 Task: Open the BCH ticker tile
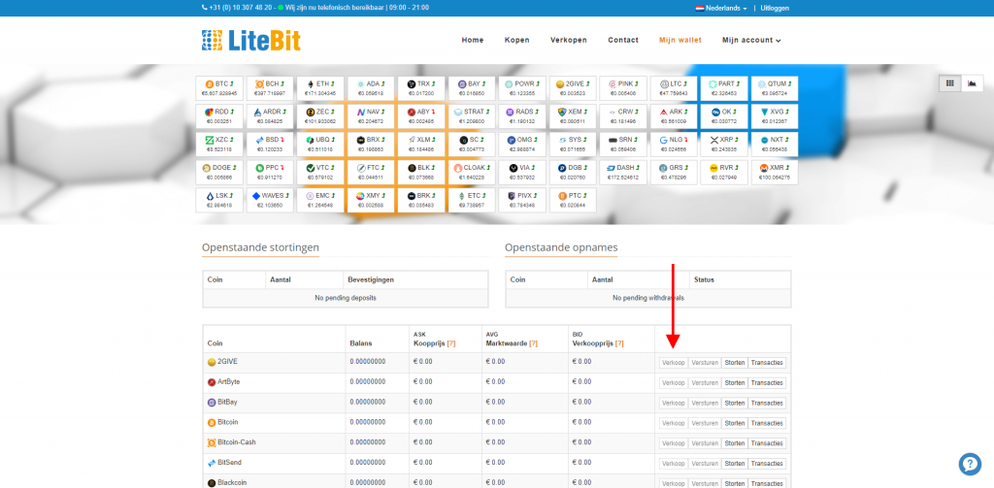coord(270,88)
